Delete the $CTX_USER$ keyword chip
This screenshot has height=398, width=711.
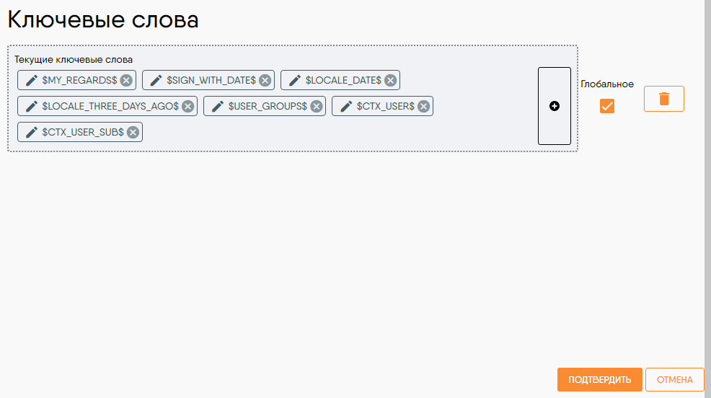click(423, 106)
